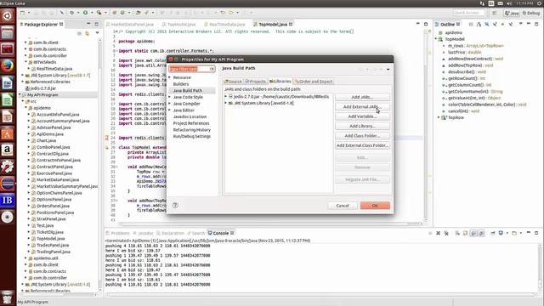The image size is (544, 306).
Task: Select Javadoc Location in Properties tree
Action: (190, 117)
